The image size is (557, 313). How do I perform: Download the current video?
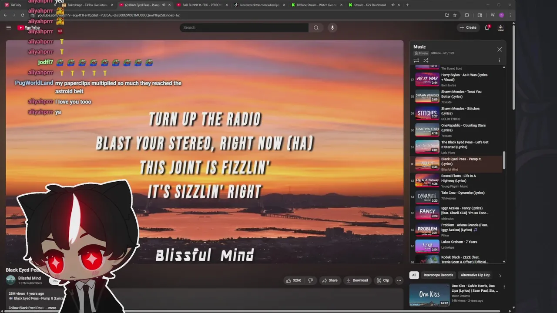tap(357, 280)
